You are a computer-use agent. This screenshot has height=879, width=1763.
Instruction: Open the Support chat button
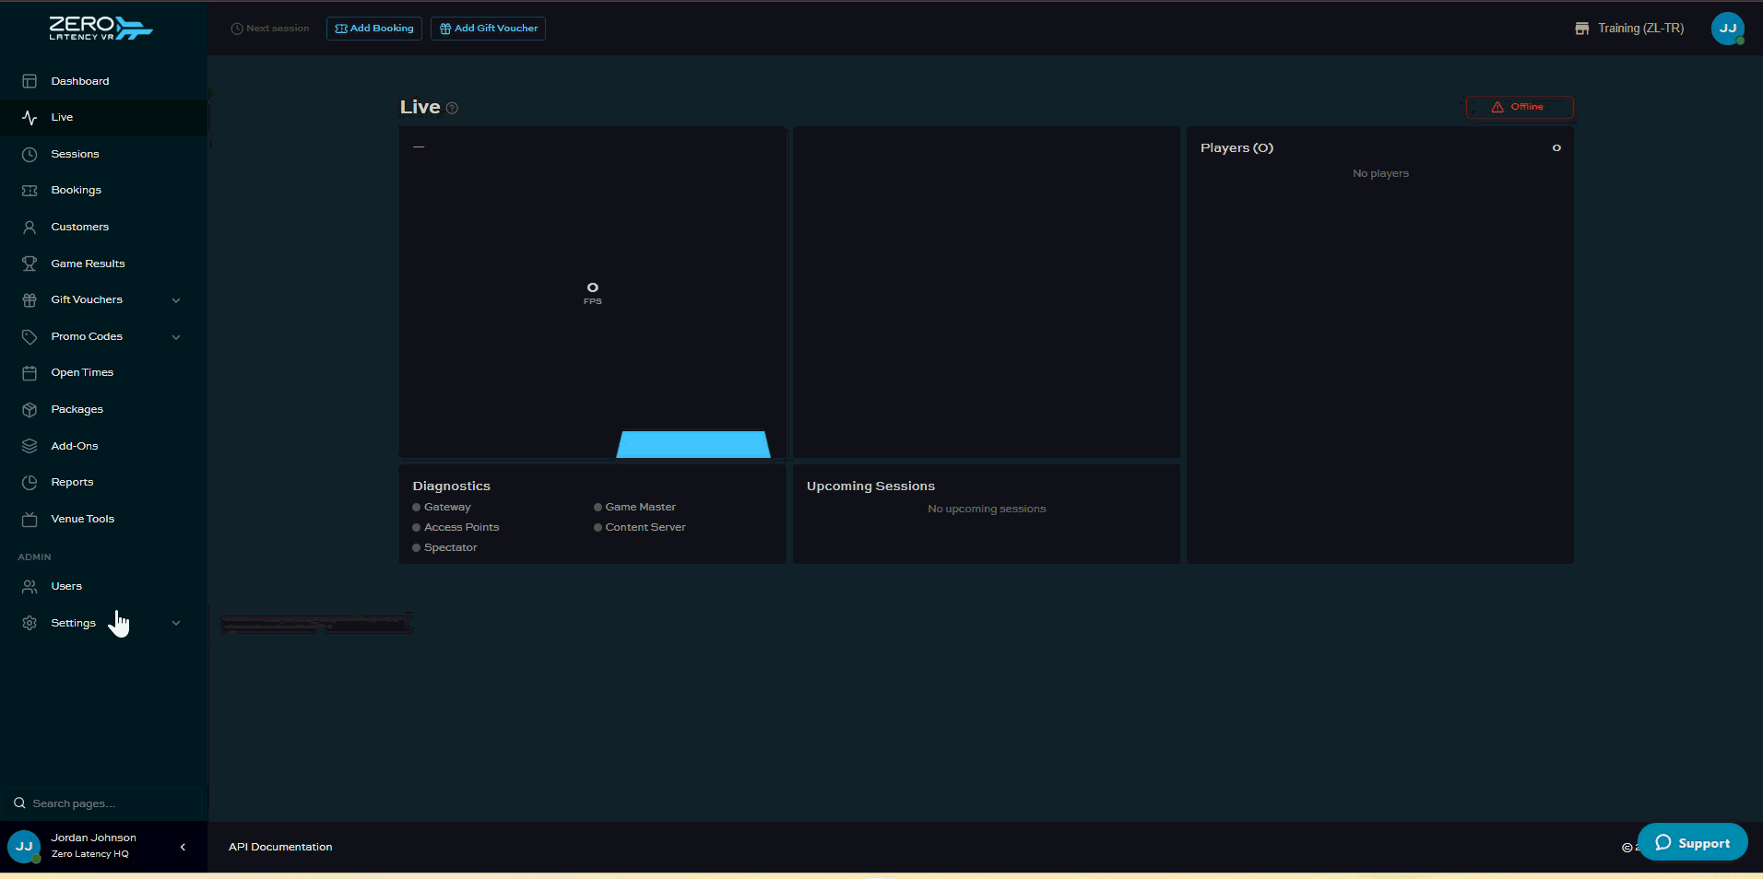1693,842
